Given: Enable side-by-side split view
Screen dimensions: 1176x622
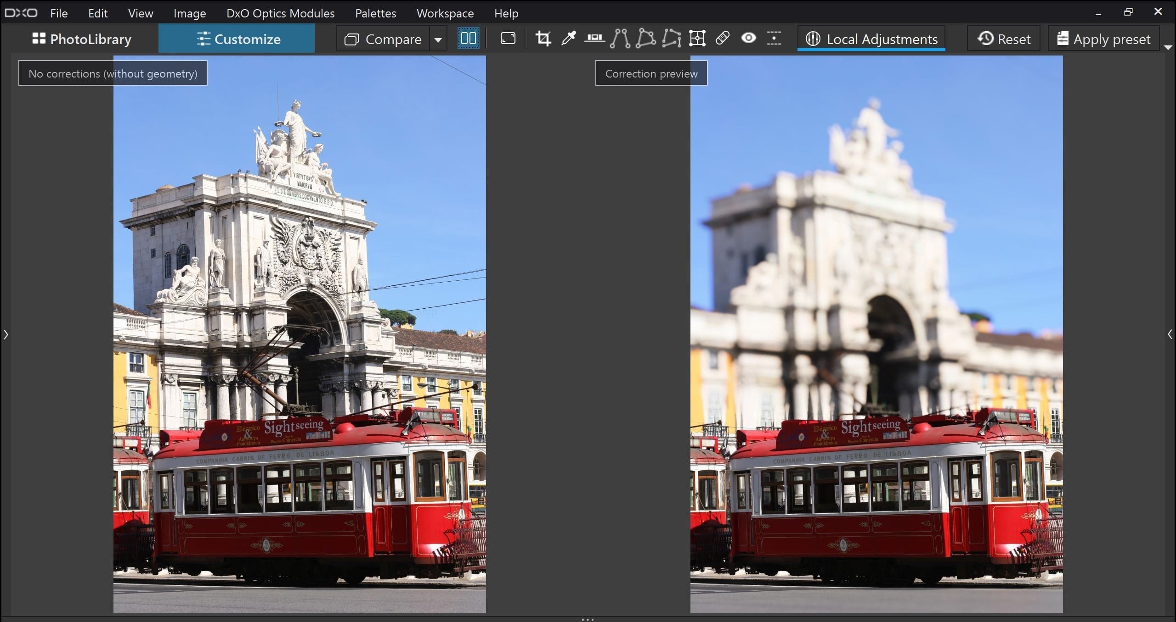Looking at the screenshot, I should 468,39.
